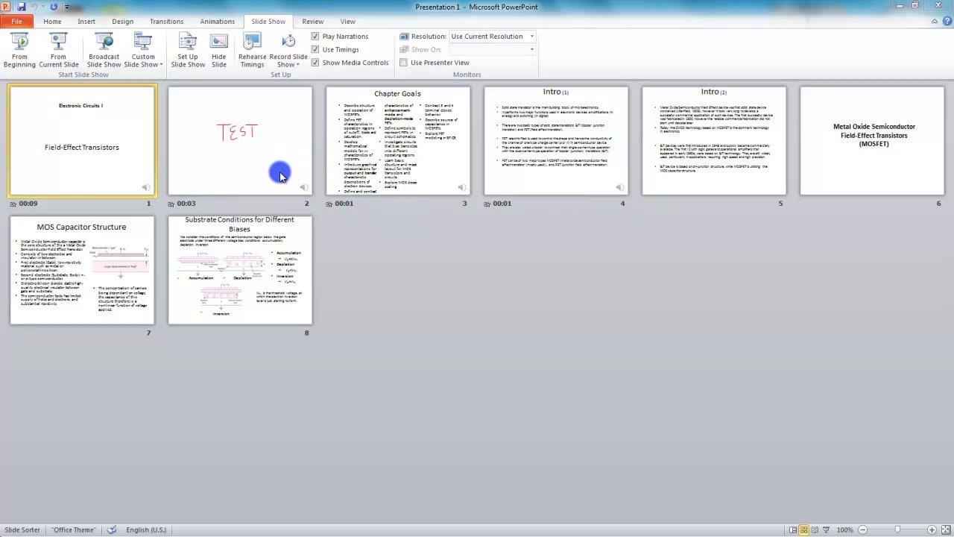Viewport: 954px width, 537px height.
Task: Click Save icon in Quick Access Toolbar
Action: coord(21,7)
